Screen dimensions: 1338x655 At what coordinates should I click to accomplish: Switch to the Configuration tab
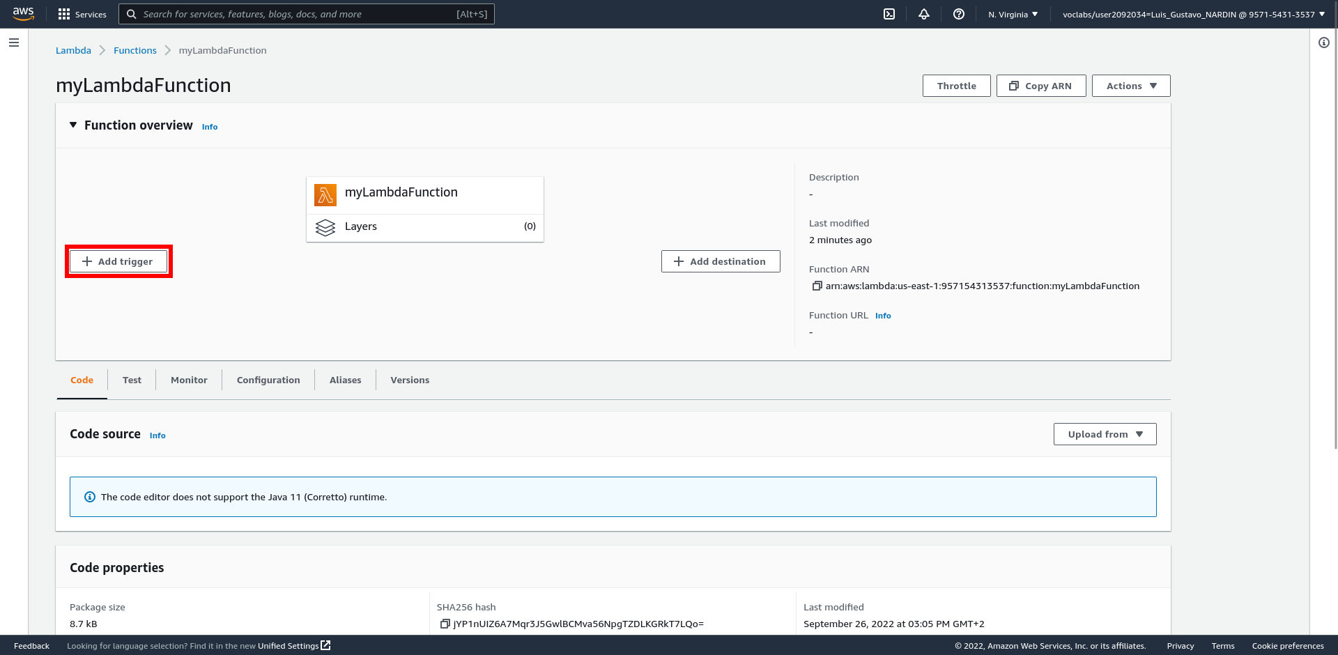pyautogui.click(x=268, y=380)
